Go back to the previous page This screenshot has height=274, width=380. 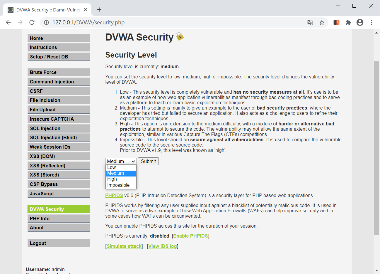tap(8, 22)
